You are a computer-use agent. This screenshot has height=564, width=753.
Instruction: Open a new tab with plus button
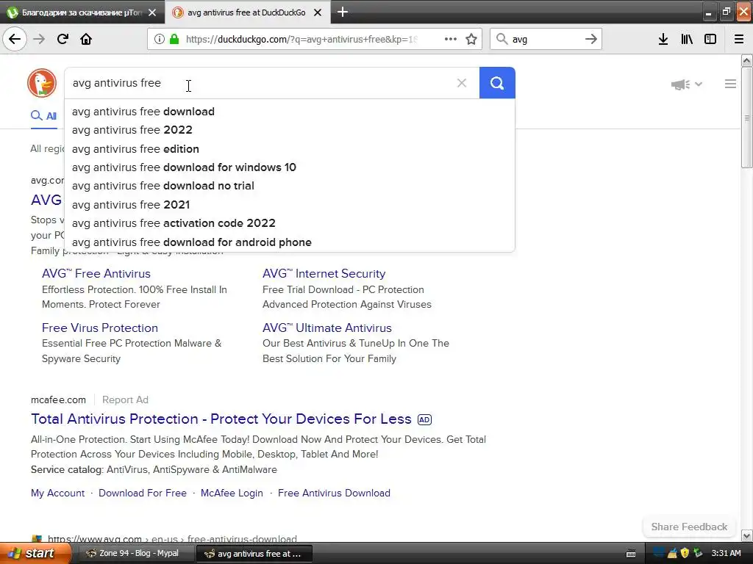point(343,12)
